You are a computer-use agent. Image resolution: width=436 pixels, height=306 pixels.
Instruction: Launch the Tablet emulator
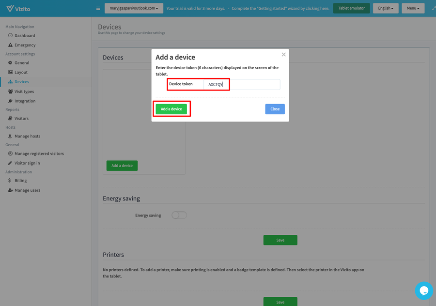coord(351,8)
